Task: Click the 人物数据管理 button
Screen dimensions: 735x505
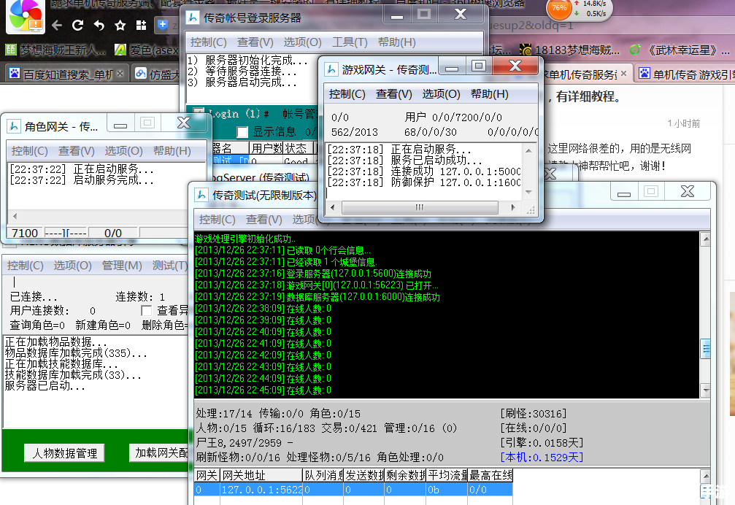Action: (x=65, y=453)
